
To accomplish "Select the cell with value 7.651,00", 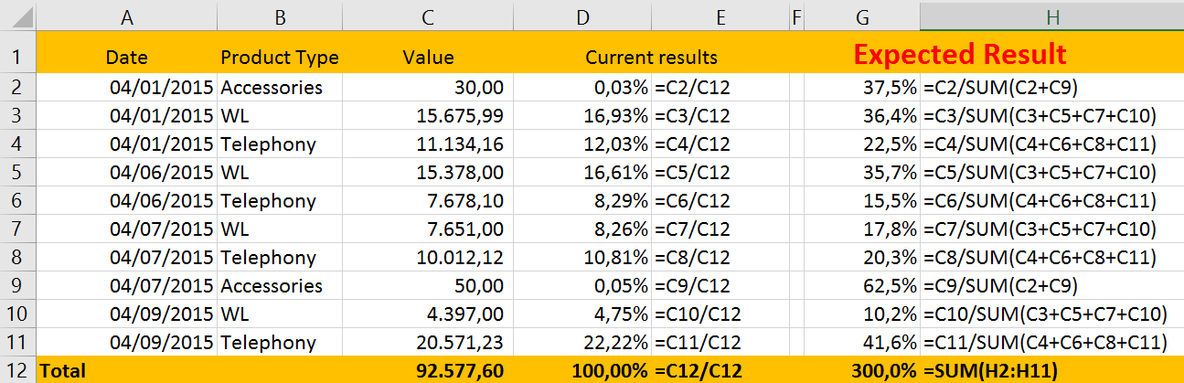I will click(x=428, y=229).
